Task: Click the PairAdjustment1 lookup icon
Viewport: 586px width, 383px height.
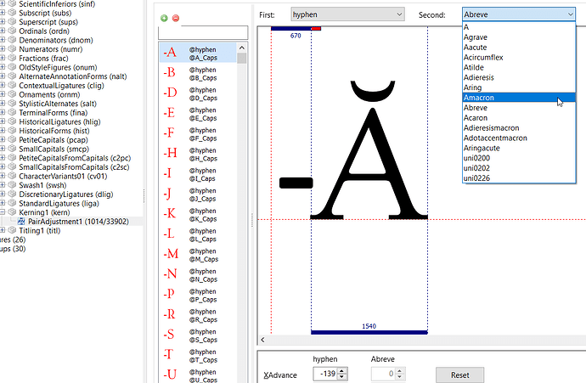Action: (x=21, y=221)
